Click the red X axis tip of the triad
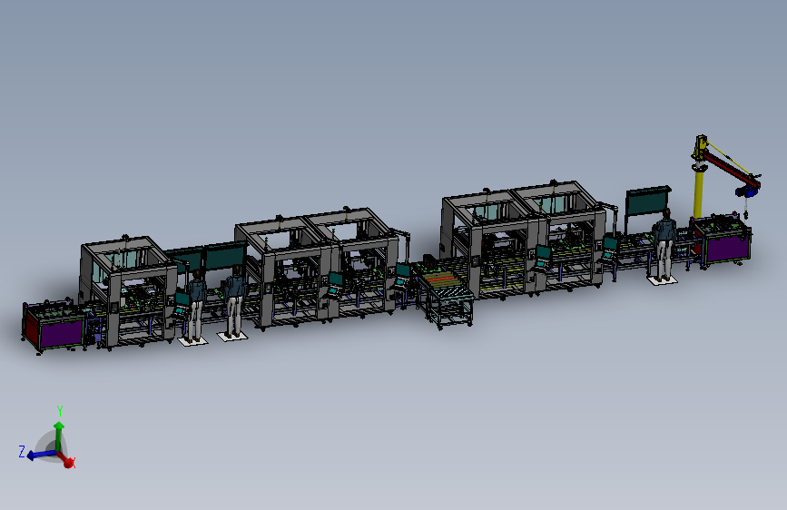 tap(68, 462)
